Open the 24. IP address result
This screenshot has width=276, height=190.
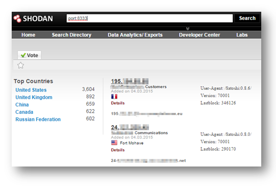pyautogui.click(x=130, y=127)
